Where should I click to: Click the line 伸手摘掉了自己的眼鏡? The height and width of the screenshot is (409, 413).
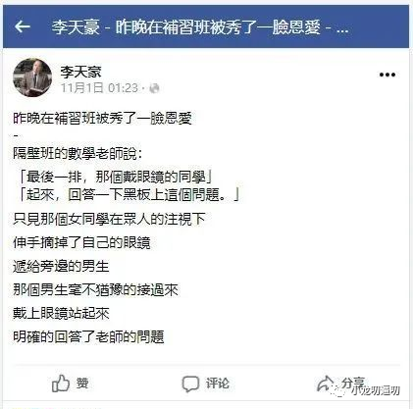[x=81, y=242]
